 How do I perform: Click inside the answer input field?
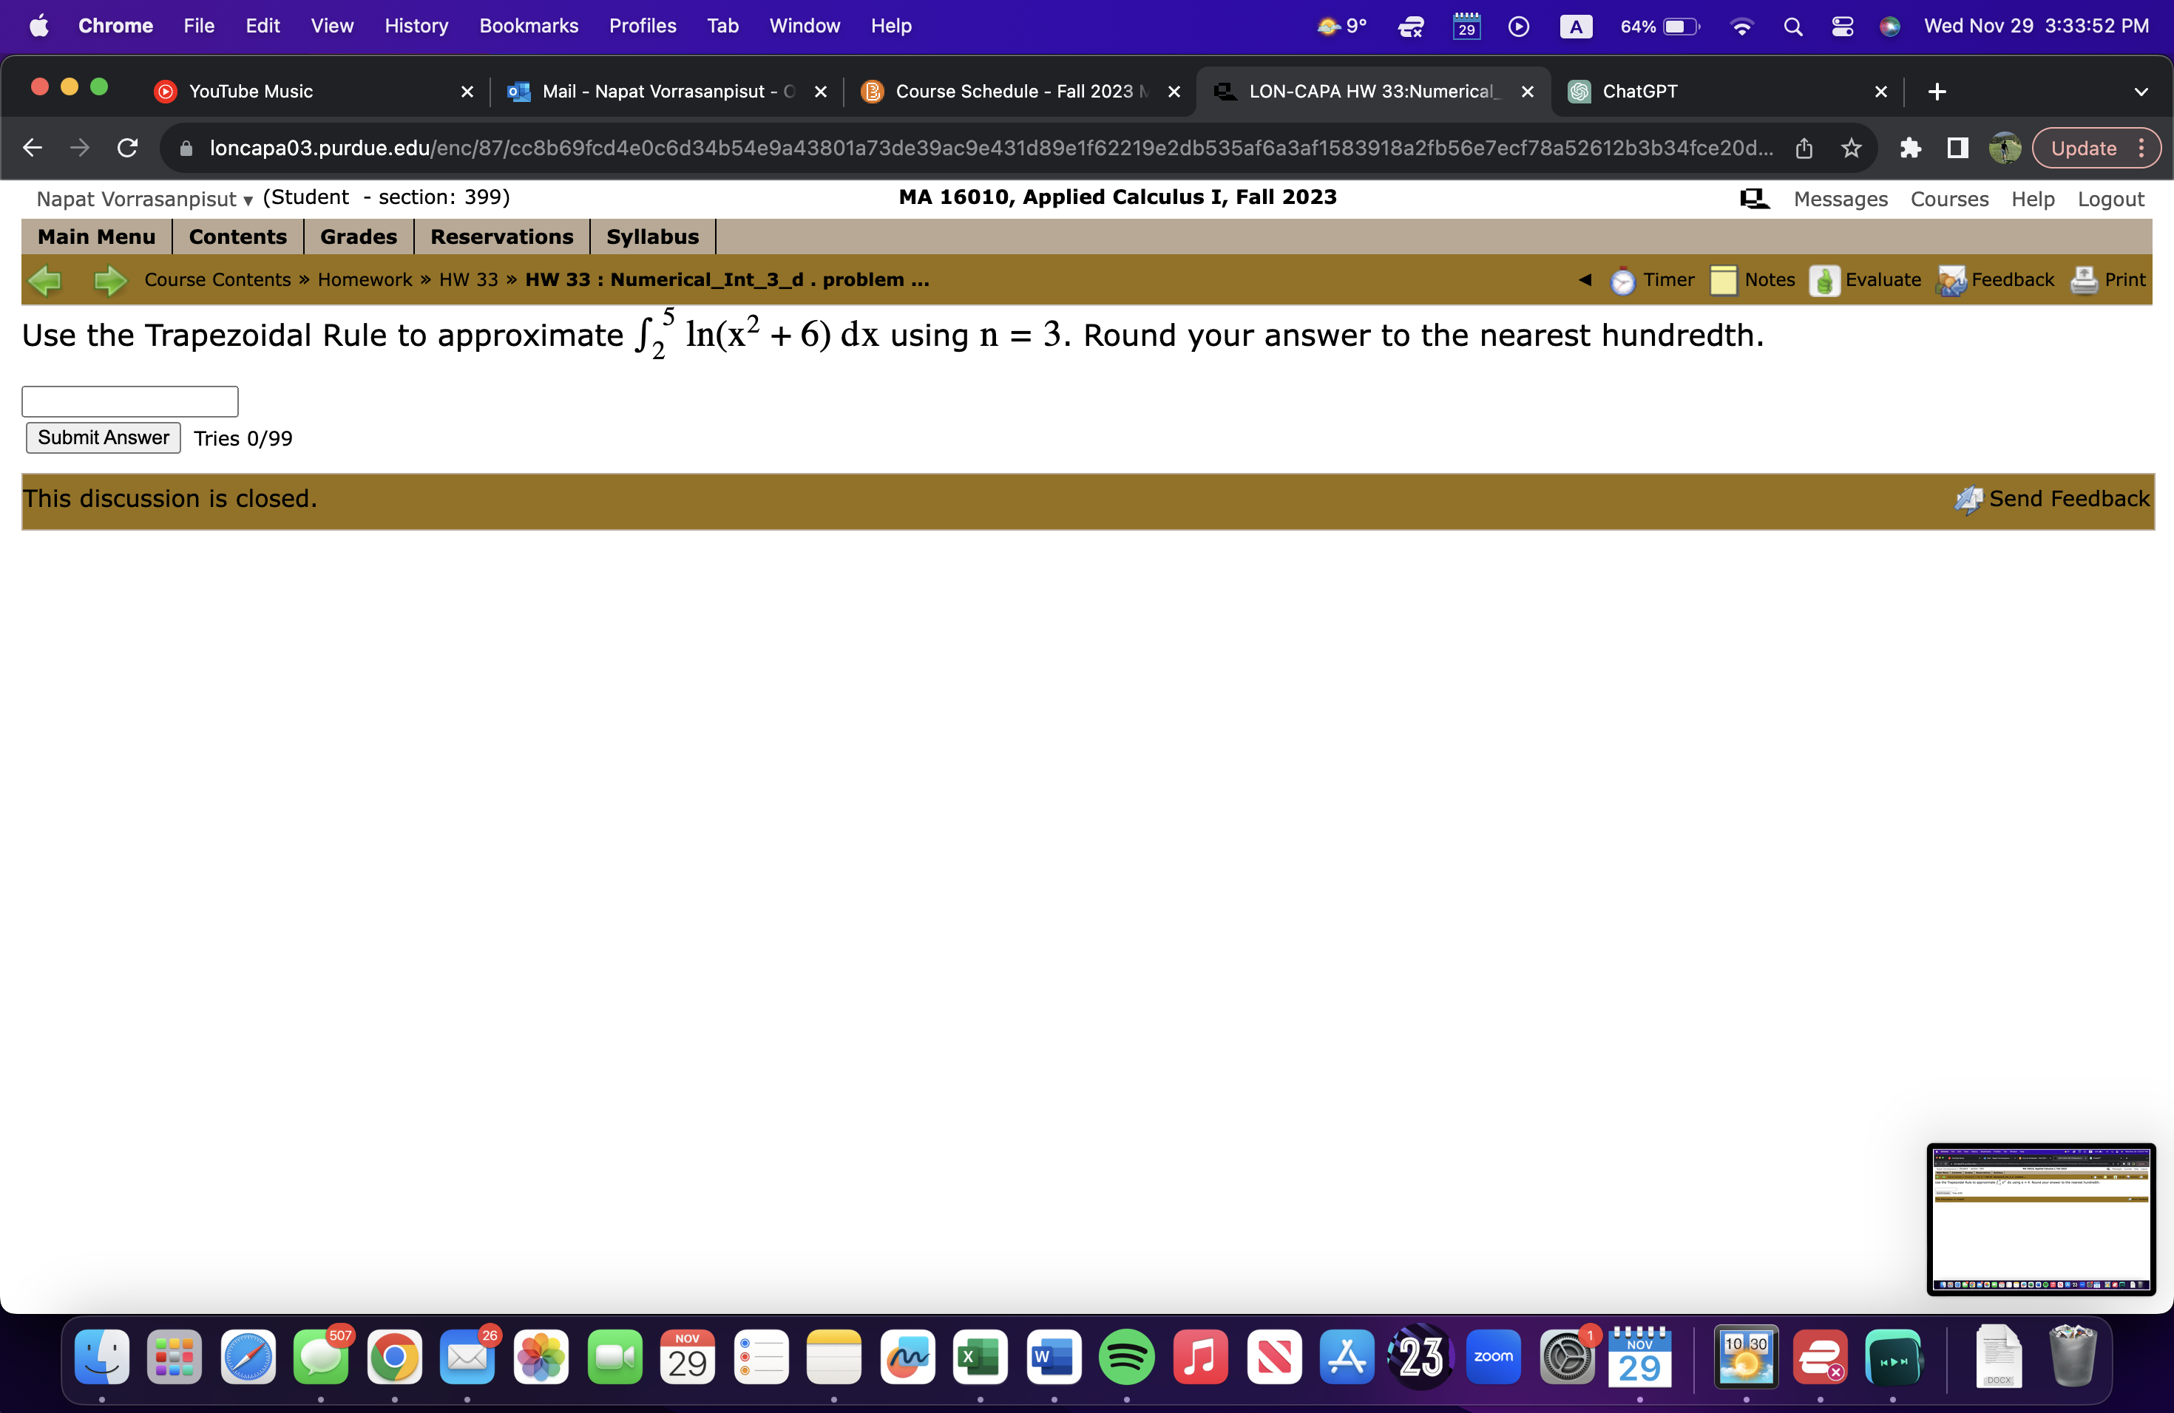pos(129,401)
